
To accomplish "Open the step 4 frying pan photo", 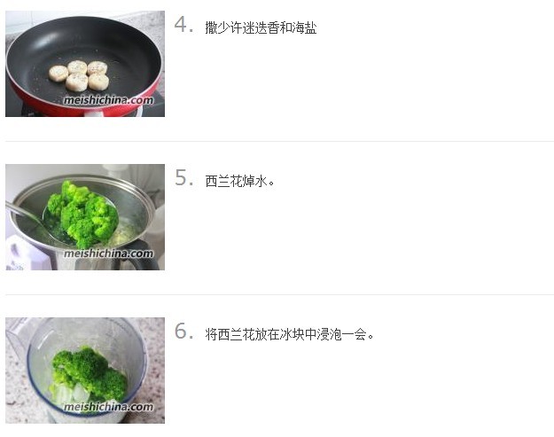I will (85, 64).
